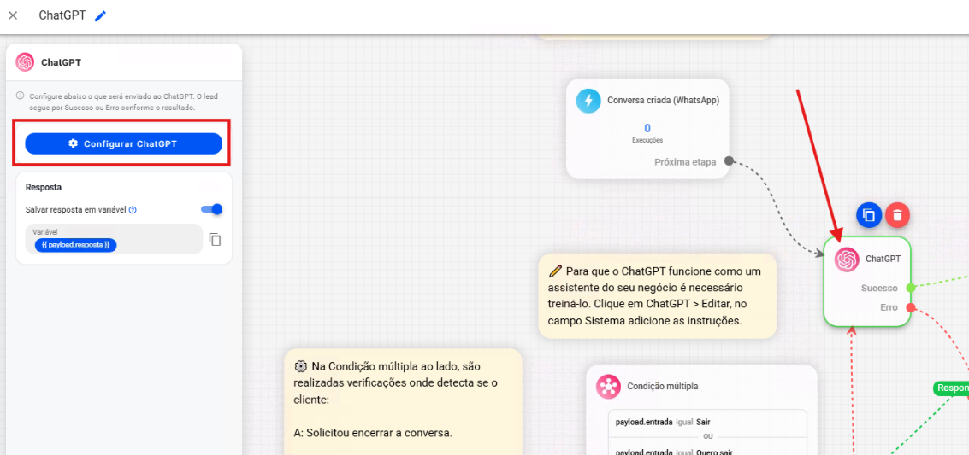Click the green Sucesso output connector
This screenshot has height=455, width=969.
[910, 288]
